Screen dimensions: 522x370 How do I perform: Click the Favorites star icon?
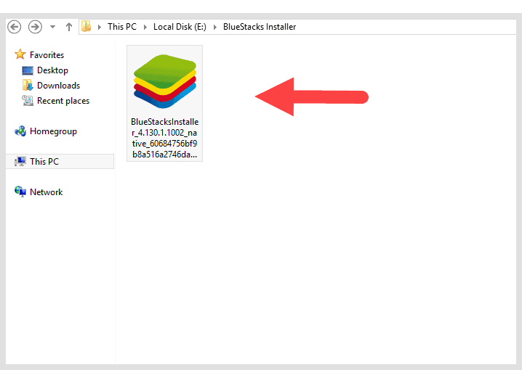coord(20,54)
